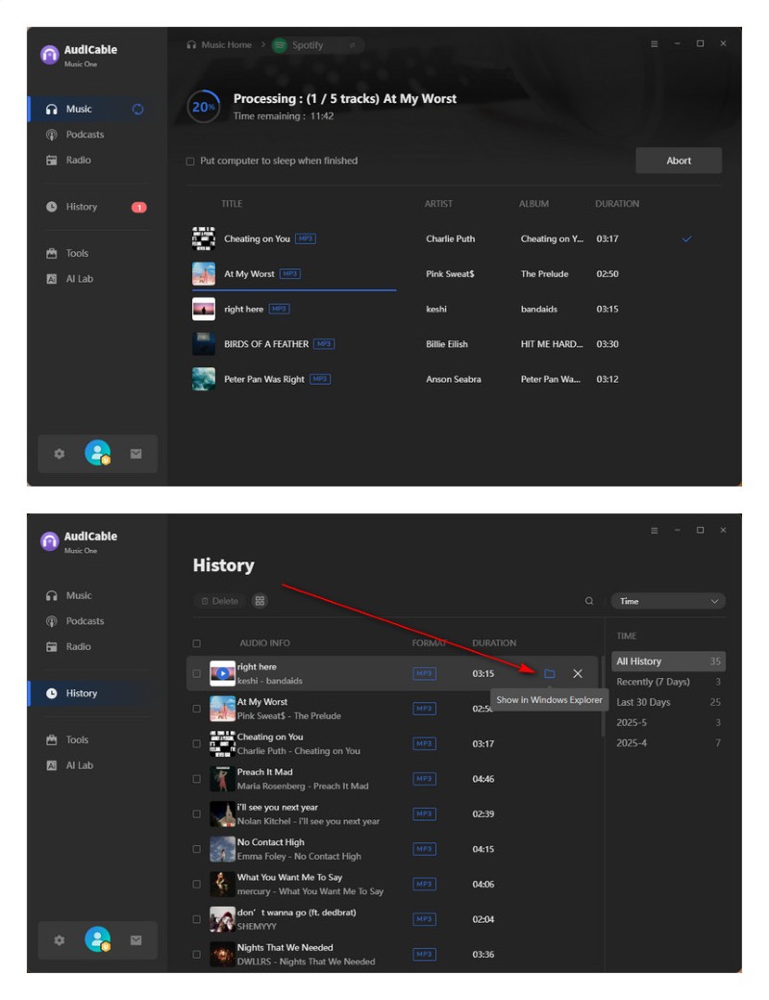Screen dimensions: 769x1000
Task: Filter history by 2025-4
Action: click(632, 743)
